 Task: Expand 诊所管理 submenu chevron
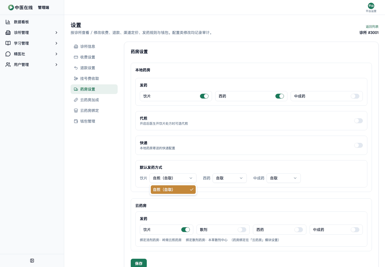pos(56,33)
